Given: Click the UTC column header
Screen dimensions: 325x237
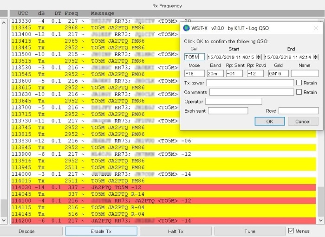Looking at the screenshot, I should [x=23, y=13].
